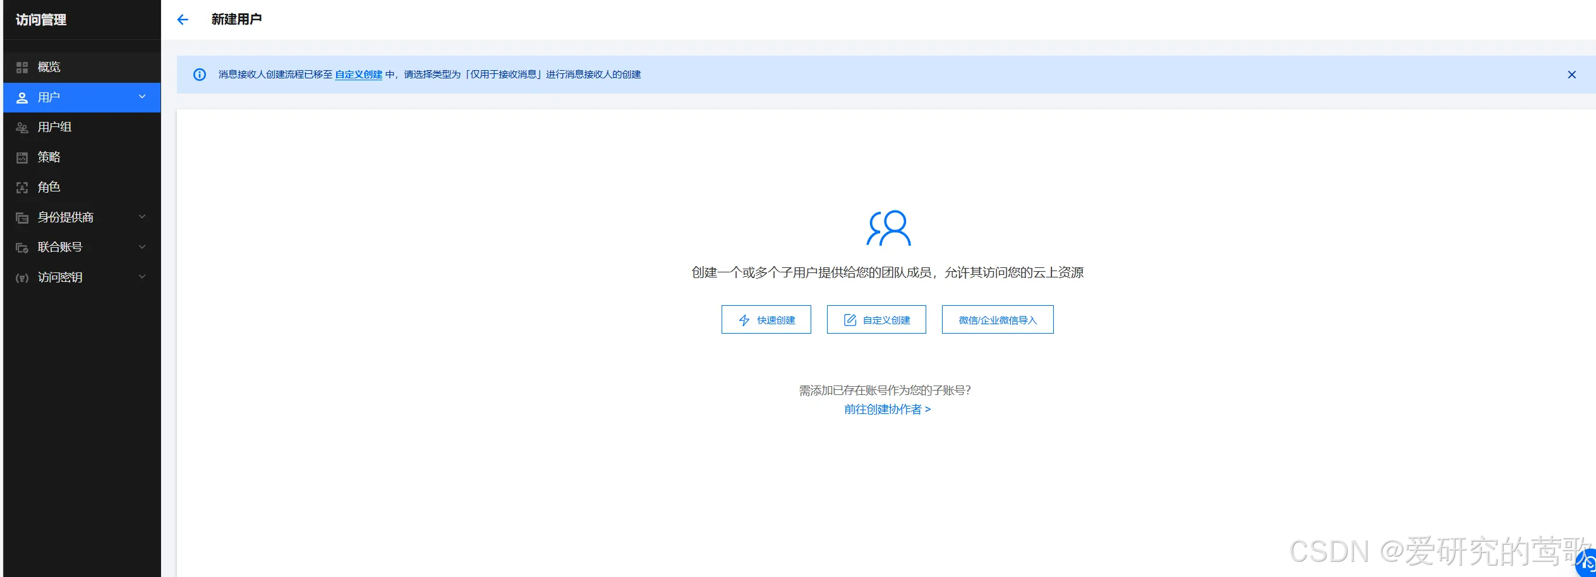This screenshot has height=577, width=1596.
Task: Click the 新建用户 page title
Action: [236, 20]
